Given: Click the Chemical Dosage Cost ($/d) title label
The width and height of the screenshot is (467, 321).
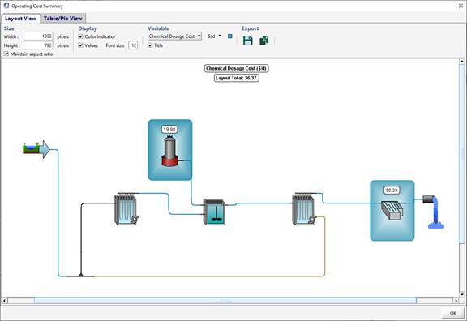Looking at the screenshot, I should coord(237,68).
